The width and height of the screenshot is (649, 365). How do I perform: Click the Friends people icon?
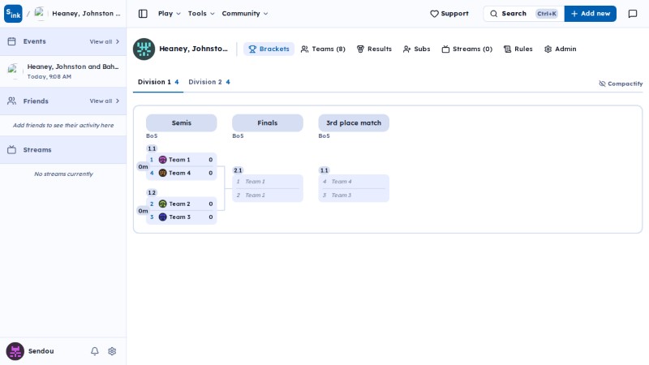tap(11, 101)
